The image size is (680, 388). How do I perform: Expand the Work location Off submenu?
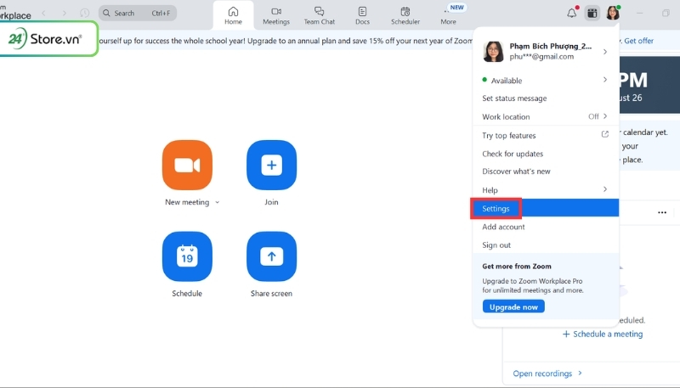[604, 116]
